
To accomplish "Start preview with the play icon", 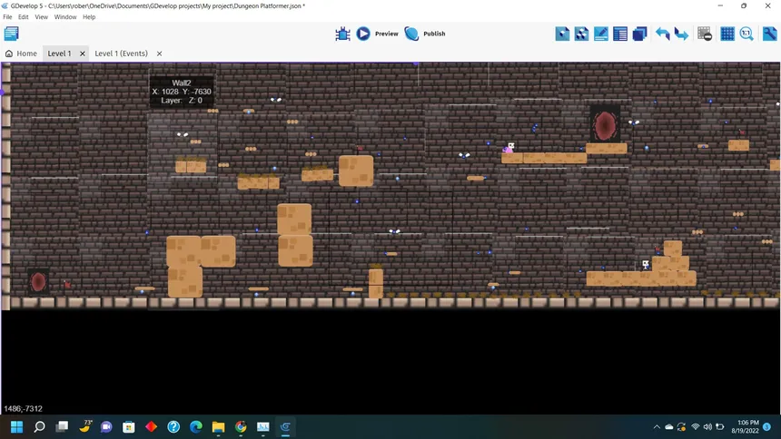I will point(363,34).
